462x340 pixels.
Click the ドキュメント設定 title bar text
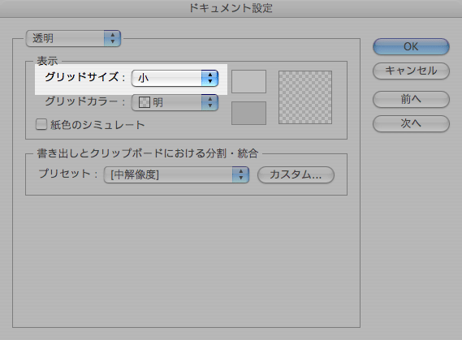[x=231, y=8]
